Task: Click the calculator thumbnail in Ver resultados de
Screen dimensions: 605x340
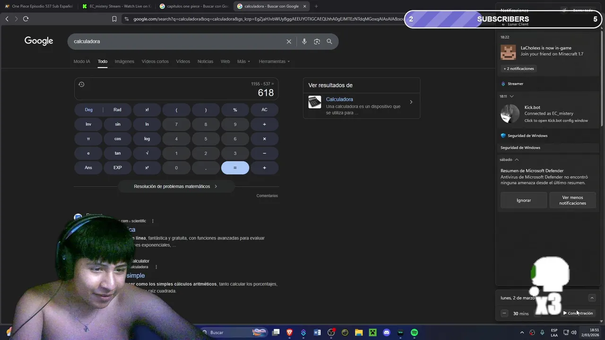Action: pos(315,102)
